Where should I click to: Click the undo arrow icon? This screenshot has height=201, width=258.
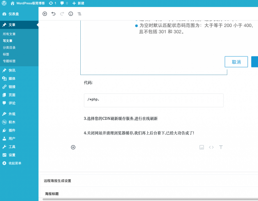point(53,14)
